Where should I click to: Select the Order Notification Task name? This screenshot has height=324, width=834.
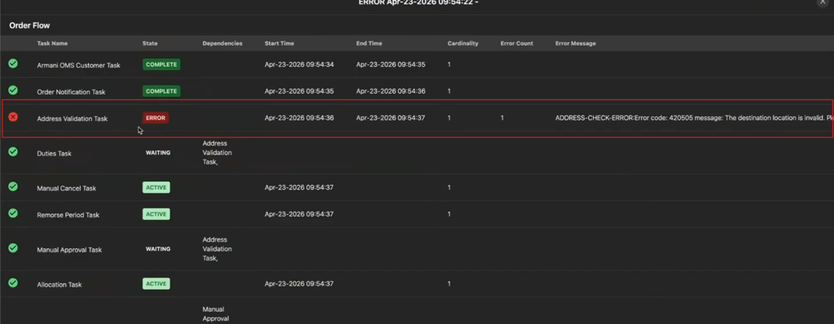click(x=72, y=92)
